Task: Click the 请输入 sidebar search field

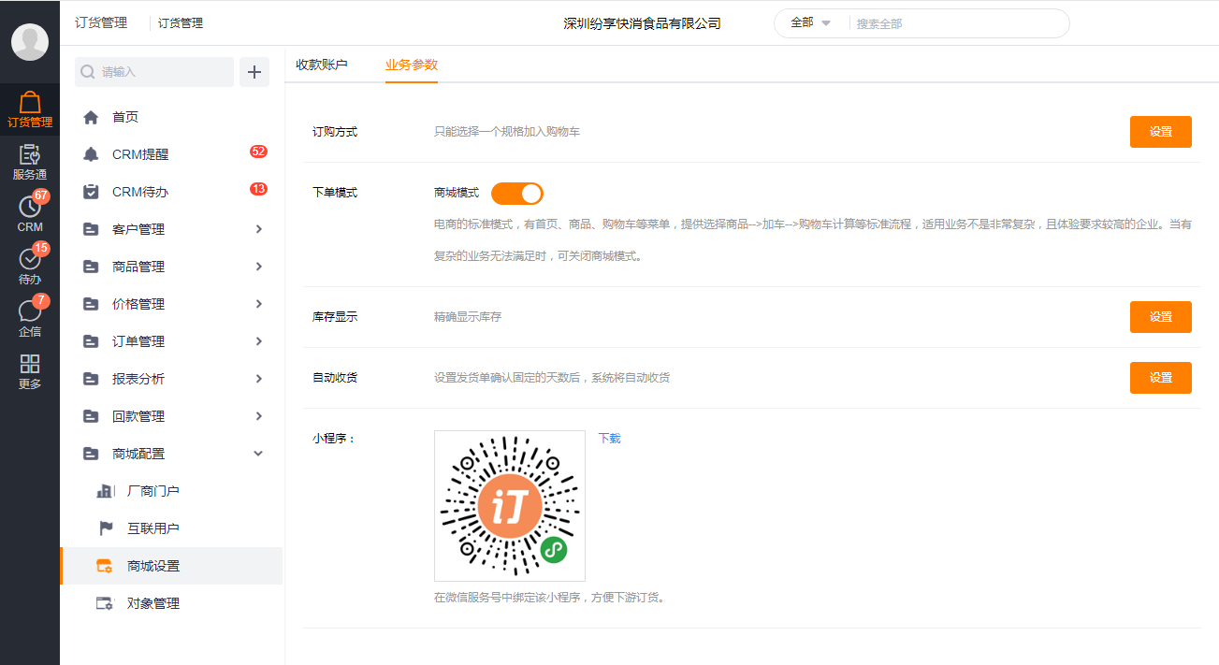Action: pyautogui.click(x=154, y=72)
